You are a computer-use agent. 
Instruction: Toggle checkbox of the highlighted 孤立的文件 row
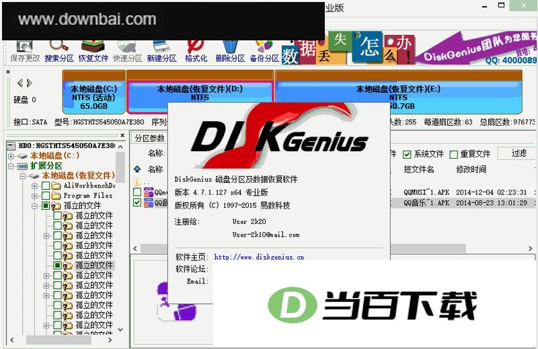[58, 265]
